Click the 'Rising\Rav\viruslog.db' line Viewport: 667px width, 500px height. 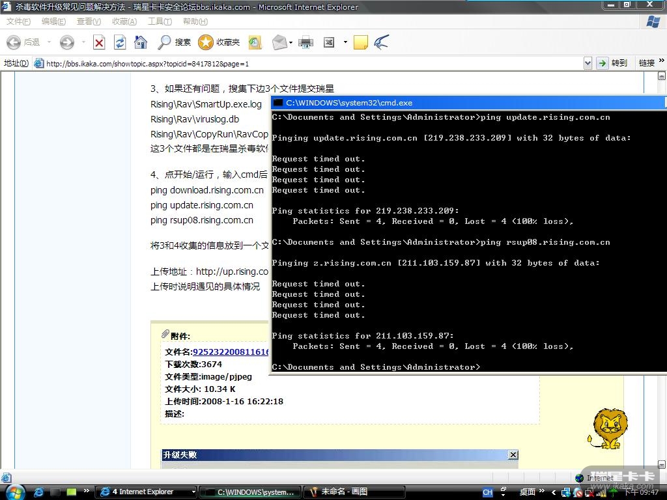(x=194, y=119)
